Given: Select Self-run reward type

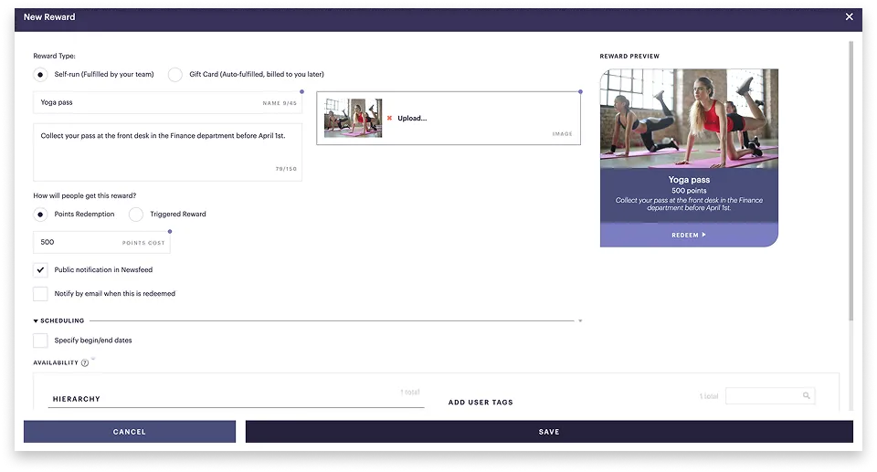Looking at the screenshot, I should [x=40, y=74].
